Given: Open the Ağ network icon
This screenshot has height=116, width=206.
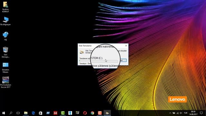Looking at the screenshot, I should click(5, 36).
